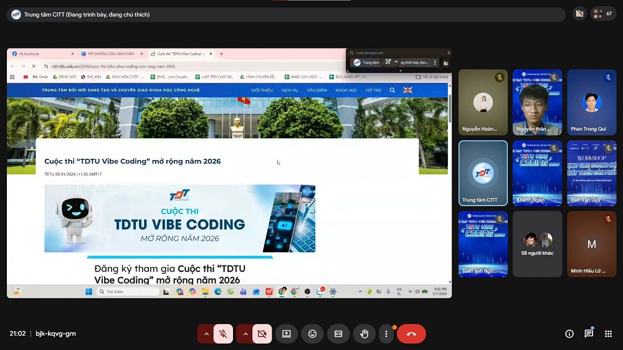Open DRIVE MỚI bookmark

point(64,77)
